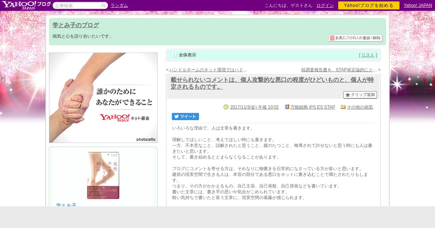
Task: Click the line いろいろな理由で、人は文章を書きます。
Action: [214, 128]
